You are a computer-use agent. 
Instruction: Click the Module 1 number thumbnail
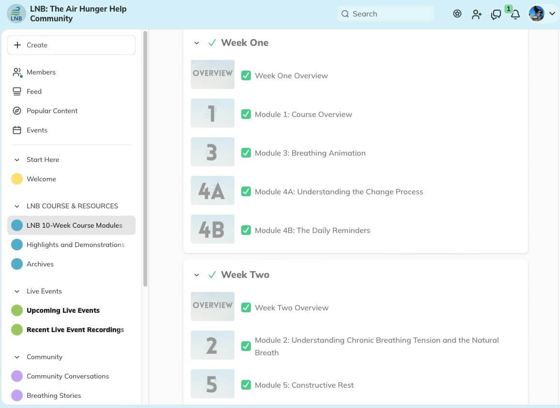pos(213,113)
